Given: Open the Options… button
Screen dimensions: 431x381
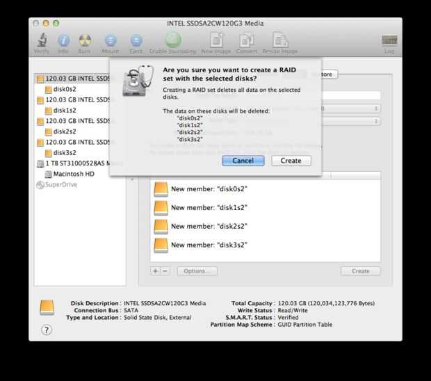Looking at the screenshot, I should (197, 271).
